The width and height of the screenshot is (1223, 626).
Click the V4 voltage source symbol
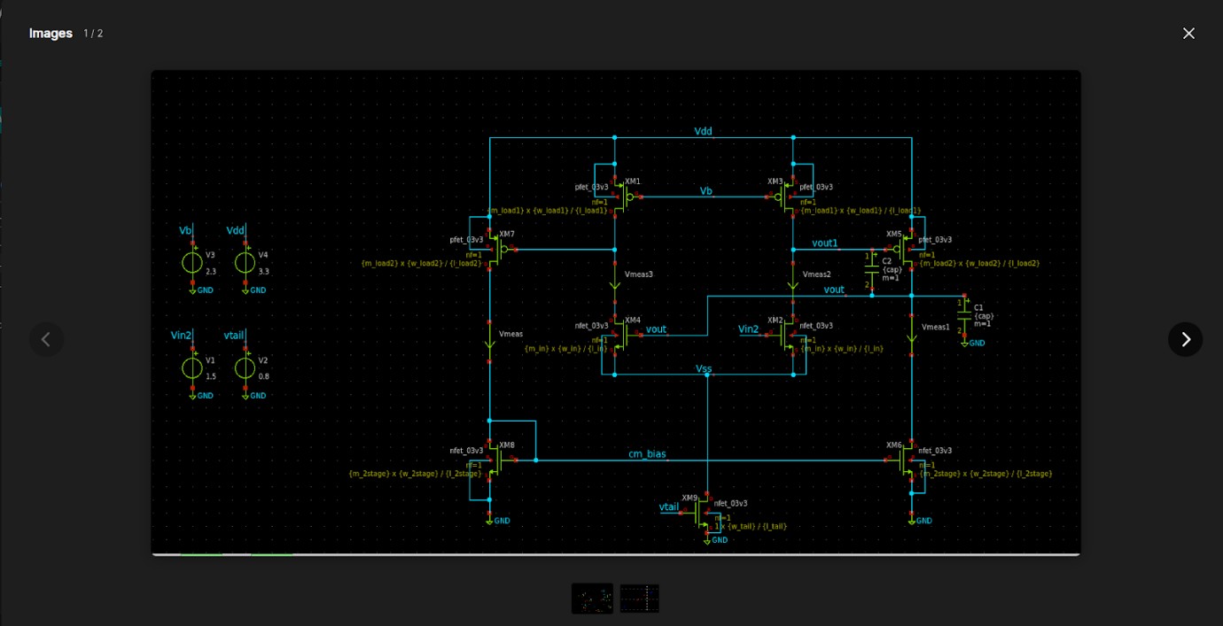(245, 262)
